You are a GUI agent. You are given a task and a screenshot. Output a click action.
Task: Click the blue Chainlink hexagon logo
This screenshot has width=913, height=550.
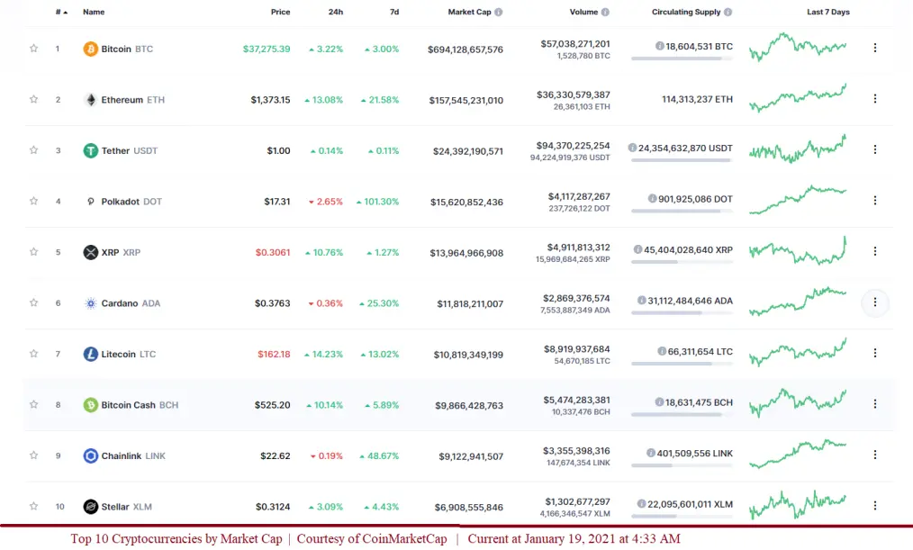point(90,455)
